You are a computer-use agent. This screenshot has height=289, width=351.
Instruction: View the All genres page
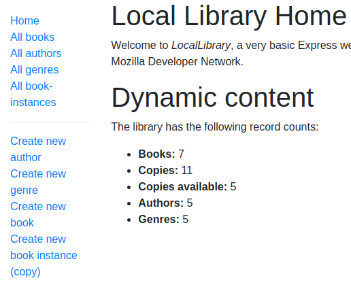[35, 70]
